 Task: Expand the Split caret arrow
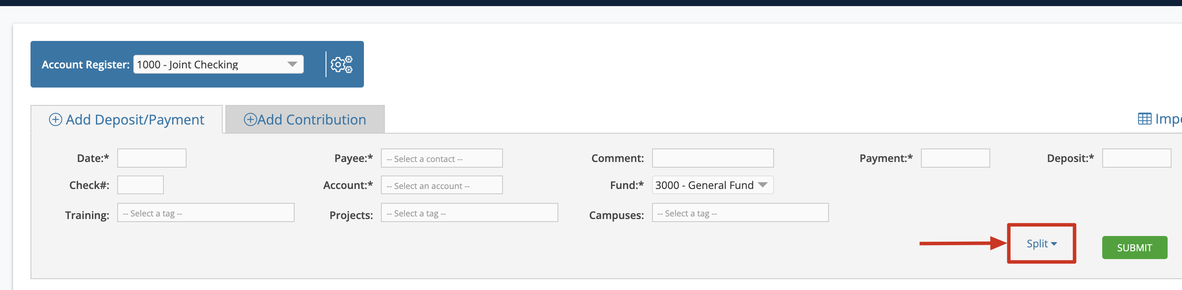[1054, 244]
